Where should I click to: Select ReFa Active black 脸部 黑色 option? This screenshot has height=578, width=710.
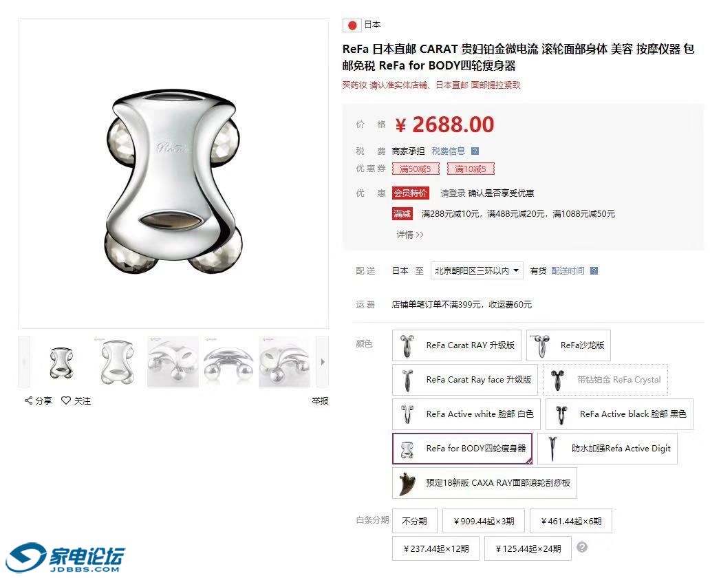click(x=619, y=414)
